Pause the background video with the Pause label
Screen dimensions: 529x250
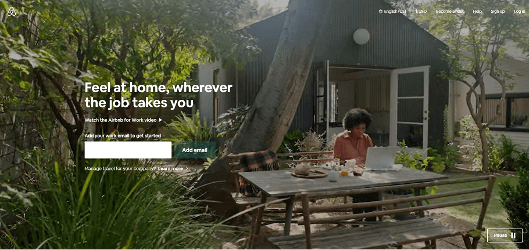505,235
